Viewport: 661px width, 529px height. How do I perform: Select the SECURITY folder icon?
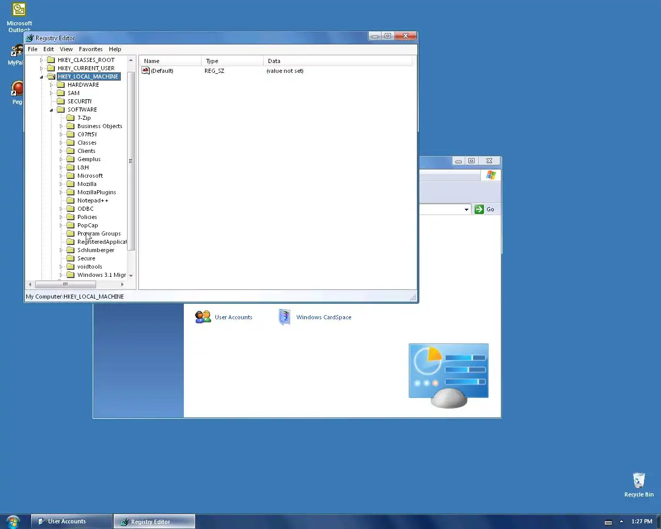(60, 101)
